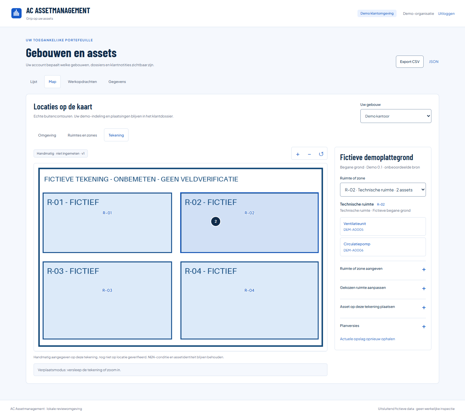The image size is (465, 417).
Task: Reset the drawing view with rotate icon
Action: point(321,154)
